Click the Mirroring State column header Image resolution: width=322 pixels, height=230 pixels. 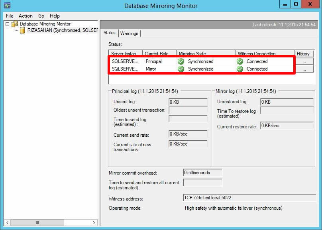pyautogui.click(x=205, y=54)
